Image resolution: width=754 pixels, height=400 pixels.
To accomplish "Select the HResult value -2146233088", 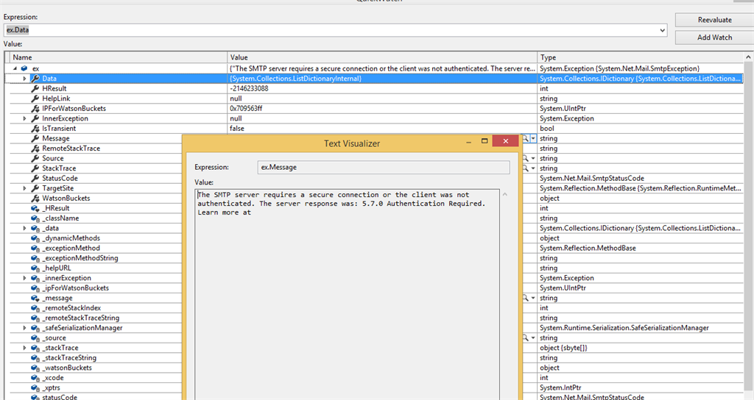I will click(249, 88).
